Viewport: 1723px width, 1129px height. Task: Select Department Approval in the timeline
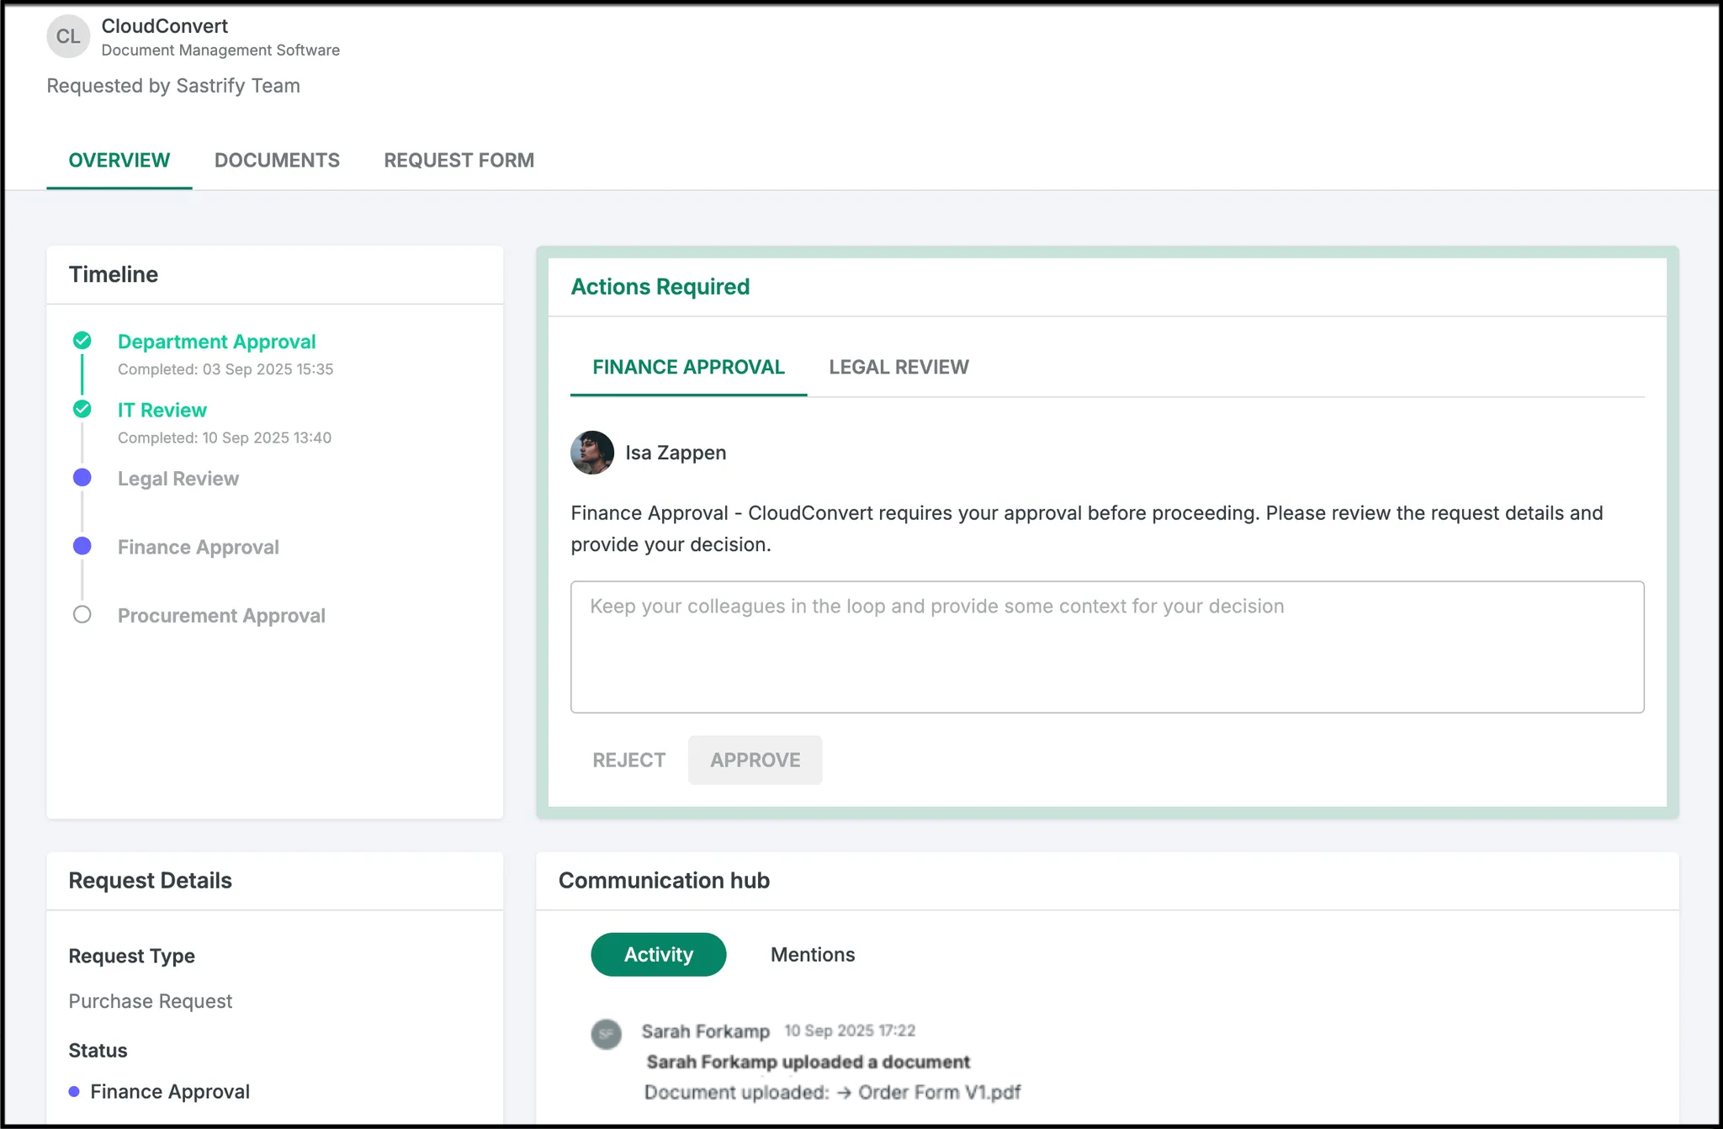[216, 342]
